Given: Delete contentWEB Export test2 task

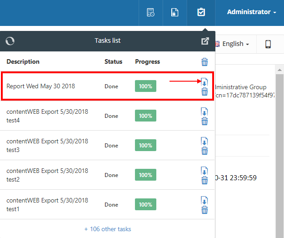Looking at the screenshot, I should (204, 180).
